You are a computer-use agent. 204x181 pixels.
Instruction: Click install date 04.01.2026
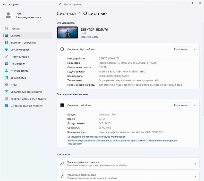[x=105, y=123]
